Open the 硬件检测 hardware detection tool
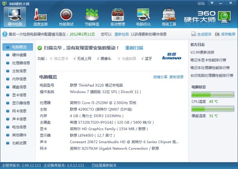 tap(15, 17)
